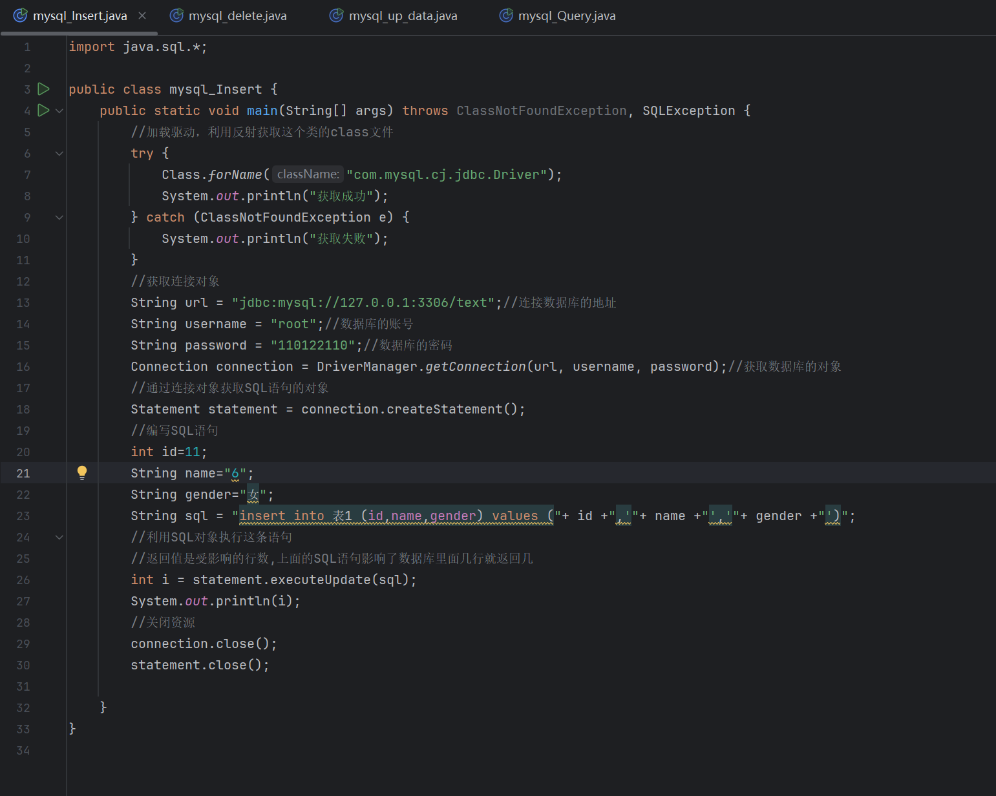Click the "DriverManager" class name on line 16
Image resolution: width=996 pixels, height=796 pixels.
pyautogui.click(x=367, y=367)
